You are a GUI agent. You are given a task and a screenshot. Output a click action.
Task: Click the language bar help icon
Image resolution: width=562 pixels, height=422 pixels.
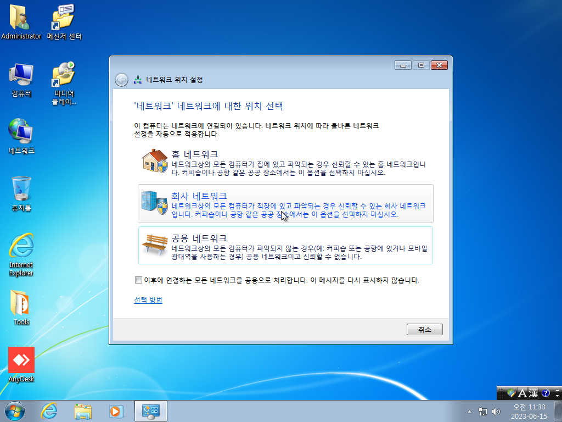click(546, 393)
